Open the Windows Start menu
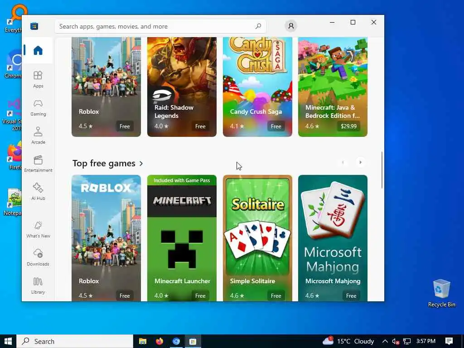Viewport: 464px width, 348px height. (8, 341)
